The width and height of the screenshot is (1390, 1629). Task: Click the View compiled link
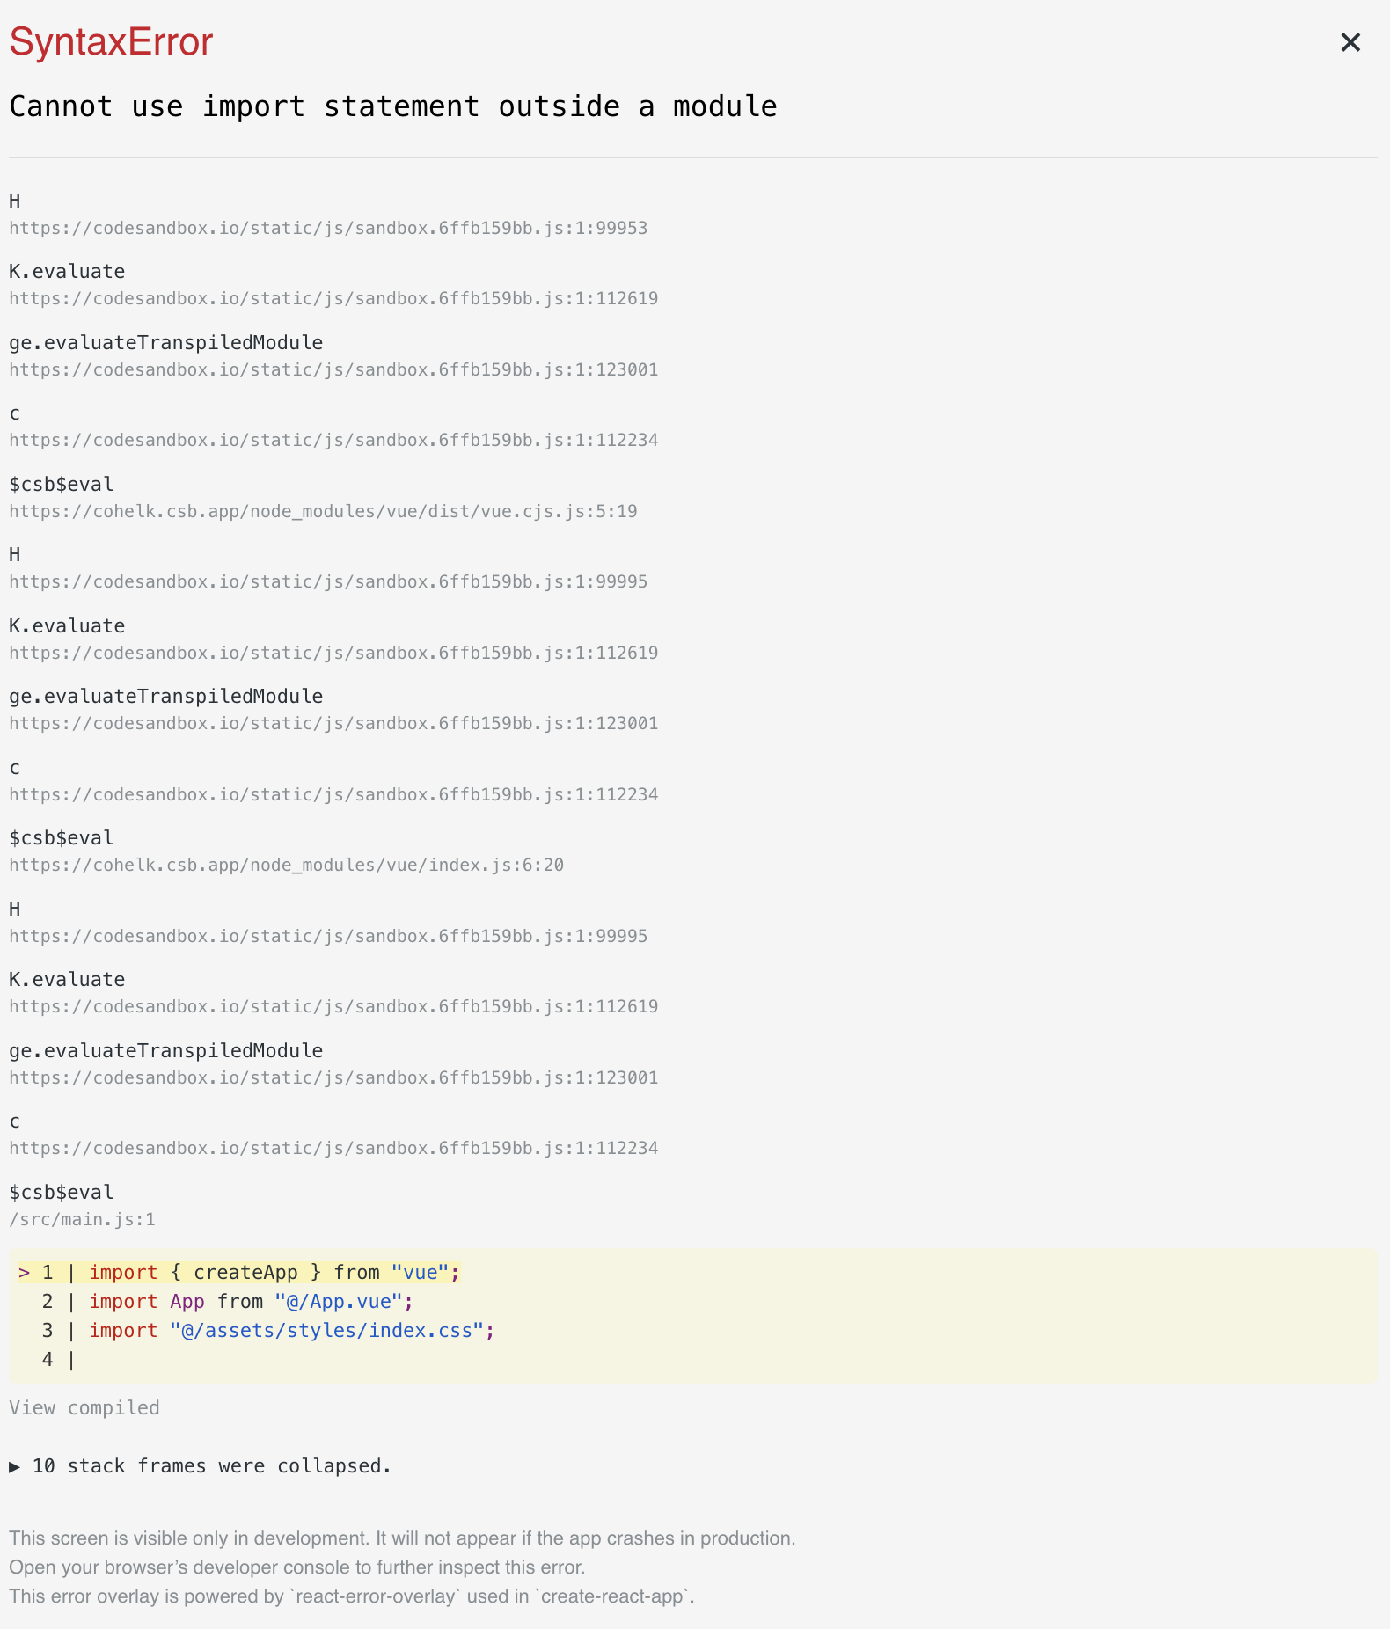pyautogui.click(x=84, y=1407)
